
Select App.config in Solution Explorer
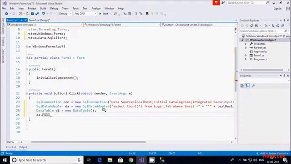coord(260,51)
